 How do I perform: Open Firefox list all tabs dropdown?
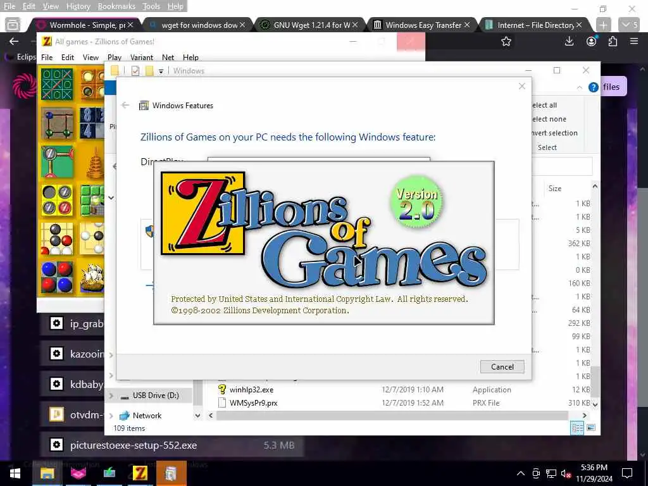[x=630, y=25]
